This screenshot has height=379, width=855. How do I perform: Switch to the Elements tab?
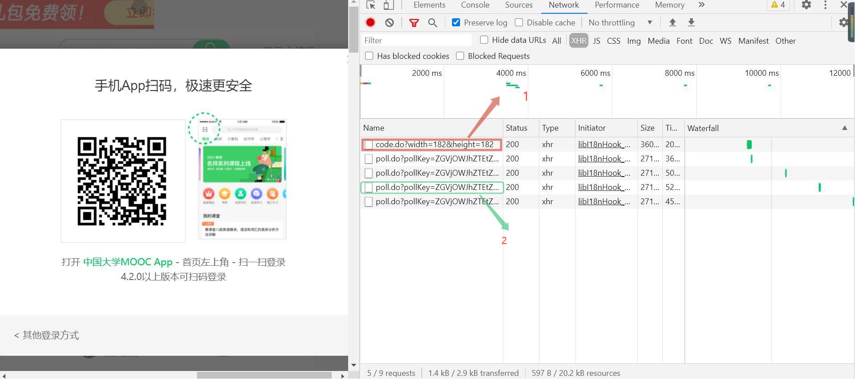click(x=429, y=5)
